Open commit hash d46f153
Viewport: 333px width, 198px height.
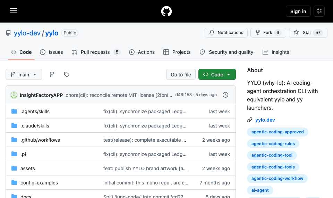tap(183, 95)
